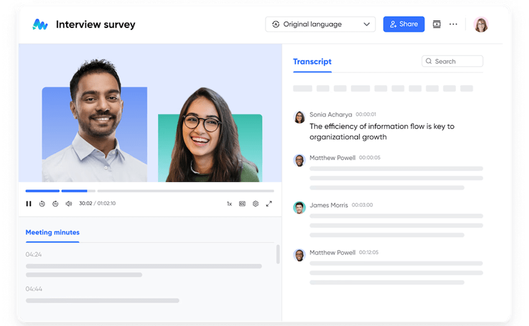Click the meeting minutes scrollbar
The image size is (529, 326).
[278, 254]
